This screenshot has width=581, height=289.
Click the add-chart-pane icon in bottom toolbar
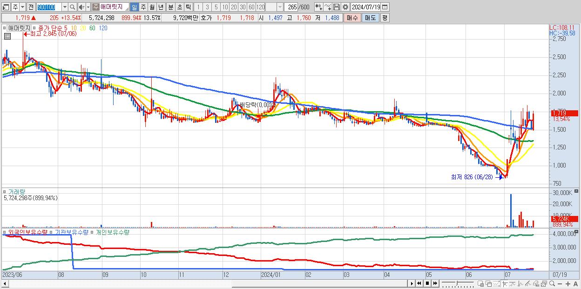480,283
